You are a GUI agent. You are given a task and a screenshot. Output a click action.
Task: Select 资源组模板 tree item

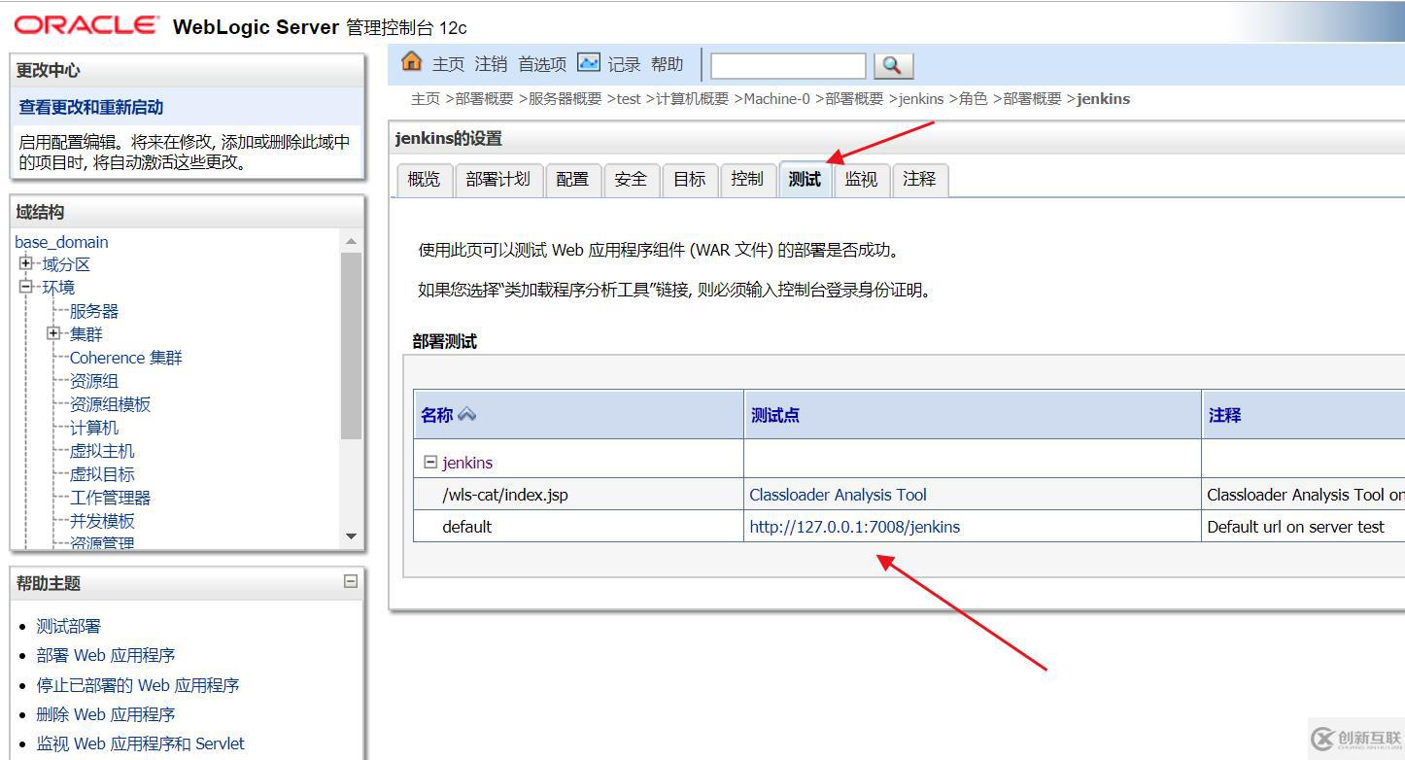[x=111, y=404]
